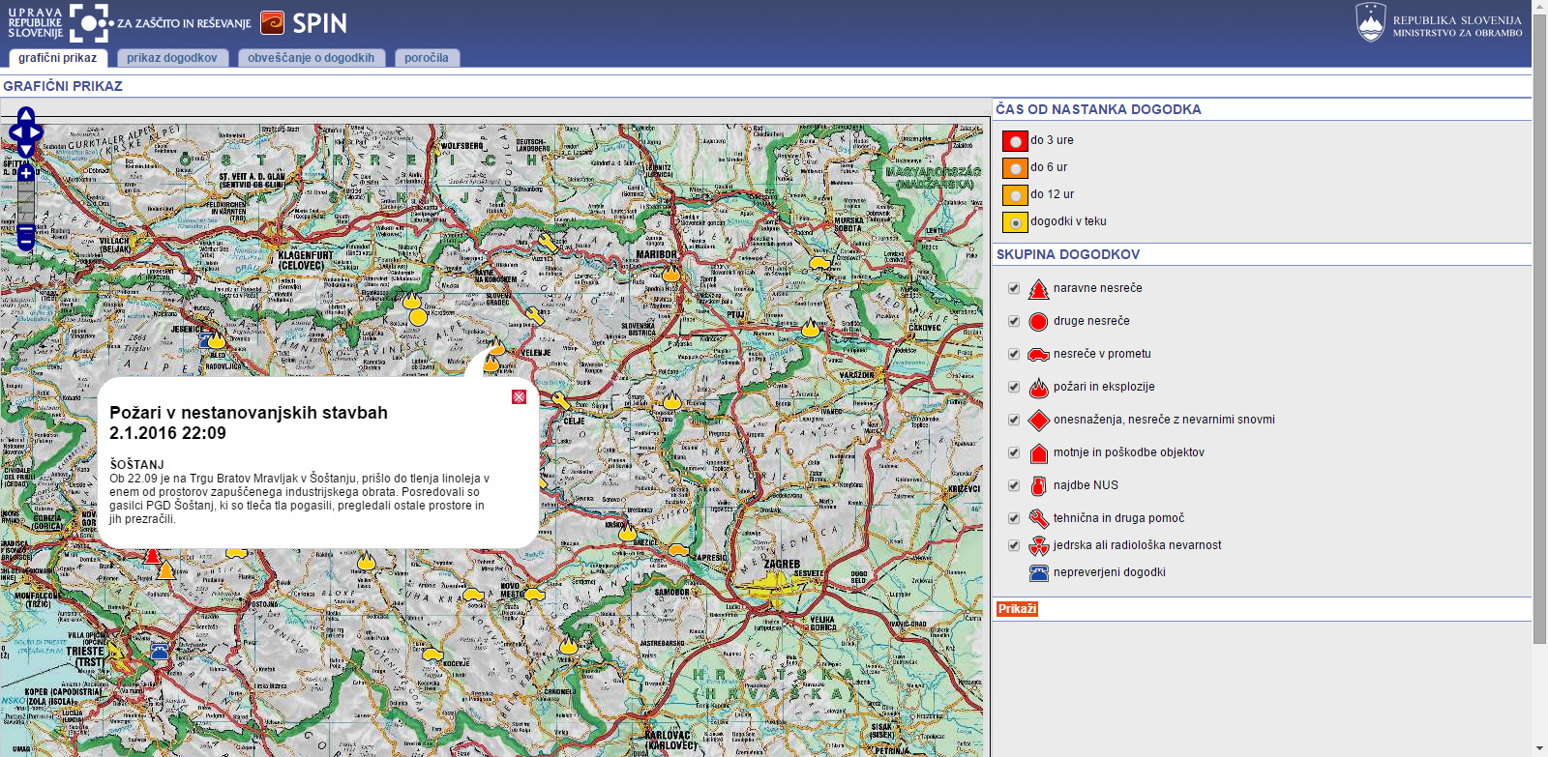Toggle onesnaženja, nesreče z nevarnimi snovmi checkbox
Image resolution: width=1548 pixels, height=757 pixels.
pos(1014,420)
